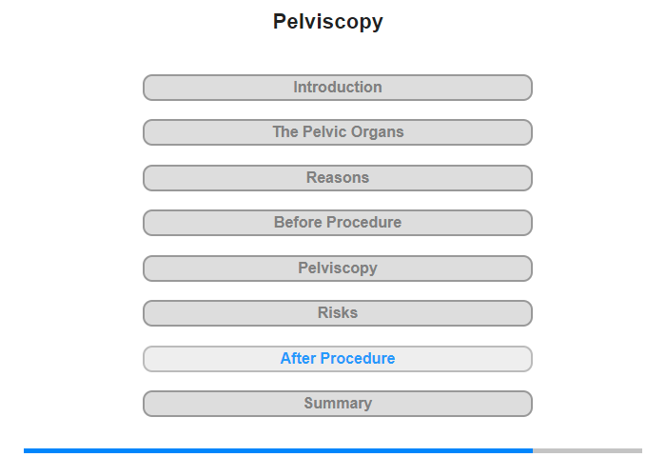Select the highlighted After Procedure item
This screenshot has height=457, width=666.
337,359
